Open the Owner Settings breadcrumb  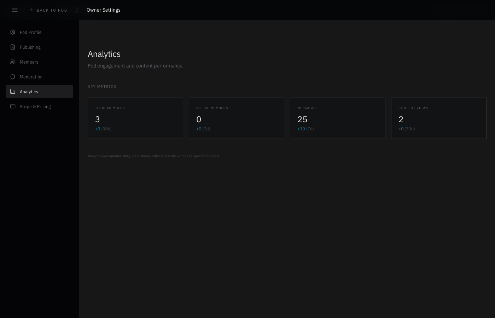pos(103,10)
